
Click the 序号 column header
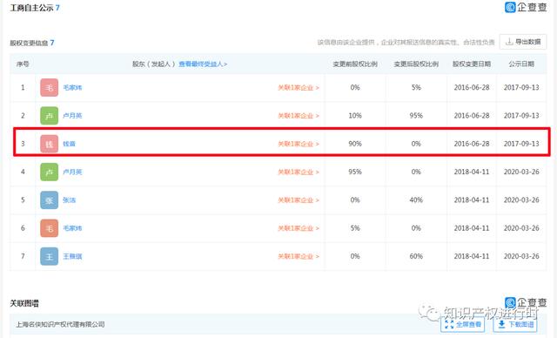(x=23, y=64)
